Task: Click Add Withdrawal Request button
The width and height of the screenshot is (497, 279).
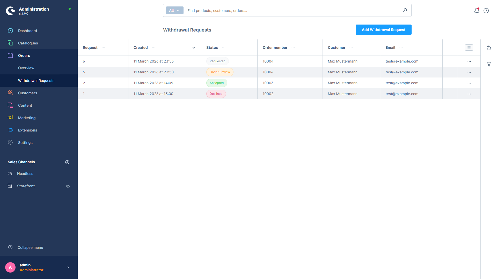Action: (x=383, y=30)
